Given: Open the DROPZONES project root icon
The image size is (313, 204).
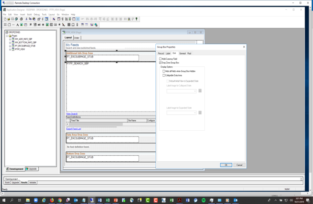Looking at the screenshot, I should coord(7,32).
